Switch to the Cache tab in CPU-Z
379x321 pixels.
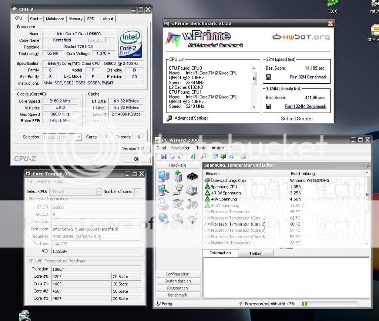click(x=36, y=19)
